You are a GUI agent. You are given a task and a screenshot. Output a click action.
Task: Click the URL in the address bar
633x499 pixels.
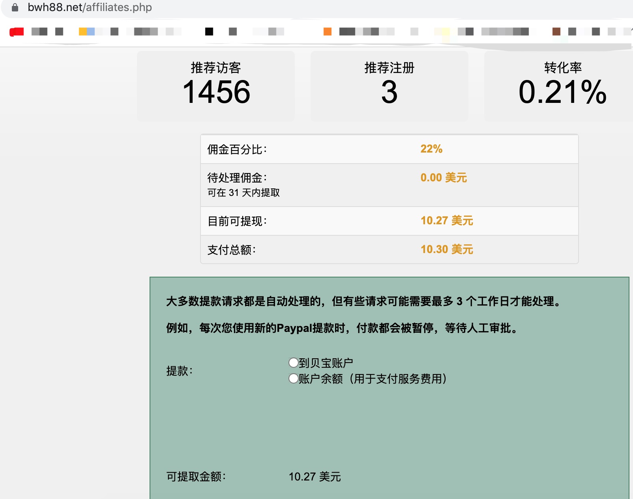pyautogui.click(x=90, y=7)
